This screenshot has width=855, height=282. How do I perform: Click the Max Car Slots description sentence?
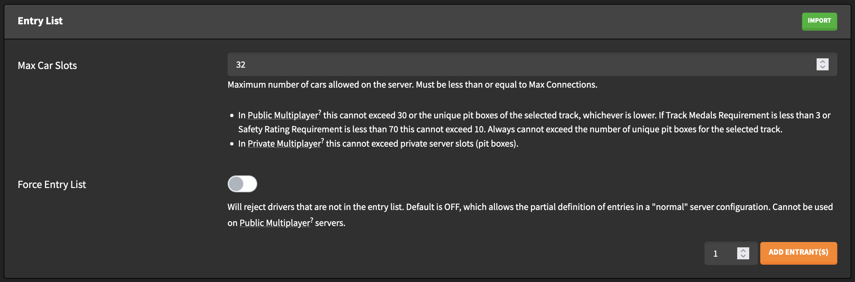412,85
